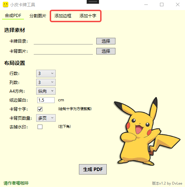
Task: Click the 版本v1.2 by DvLee text
Action: pos(167,183)
